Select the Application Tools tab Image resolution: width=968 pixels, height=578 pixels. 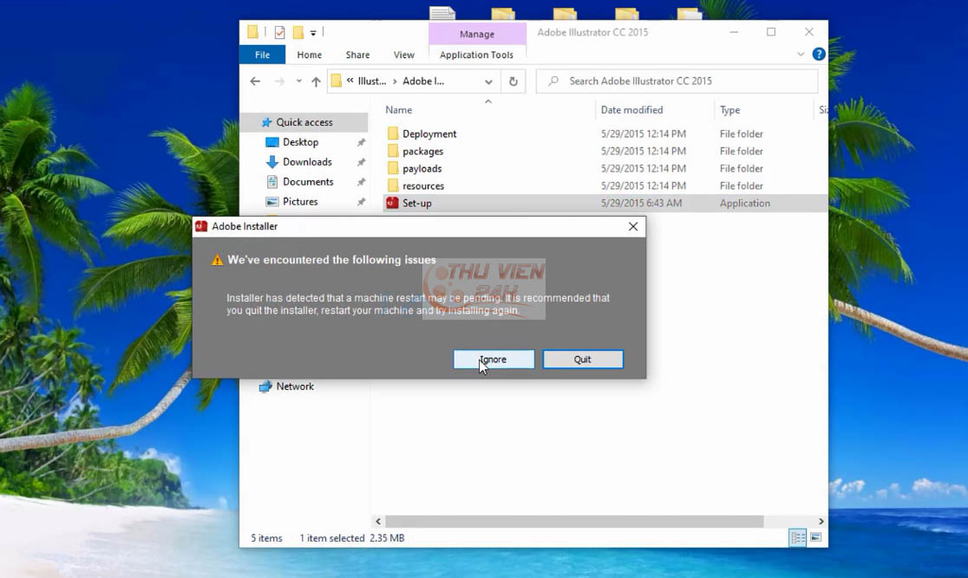[x=476, y=55]
